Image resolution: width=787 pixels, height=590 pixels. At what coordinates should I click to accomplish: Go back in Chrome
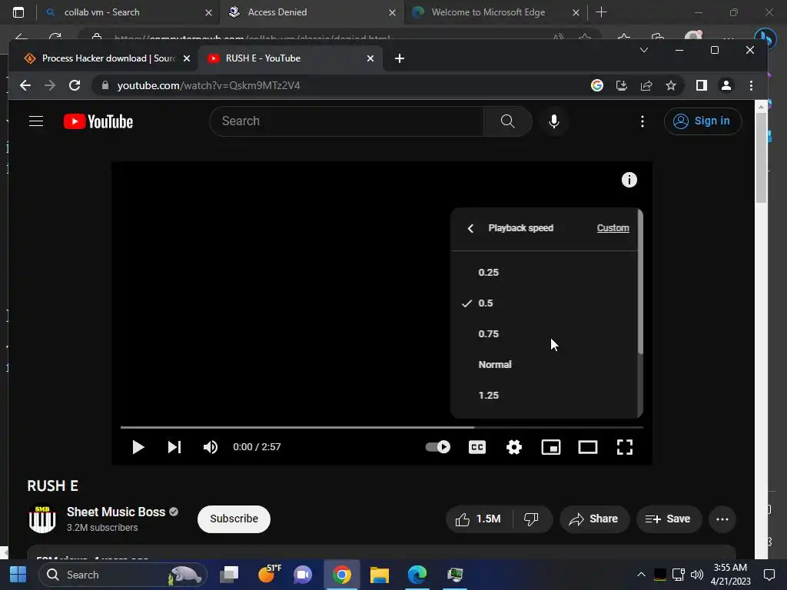25,85
